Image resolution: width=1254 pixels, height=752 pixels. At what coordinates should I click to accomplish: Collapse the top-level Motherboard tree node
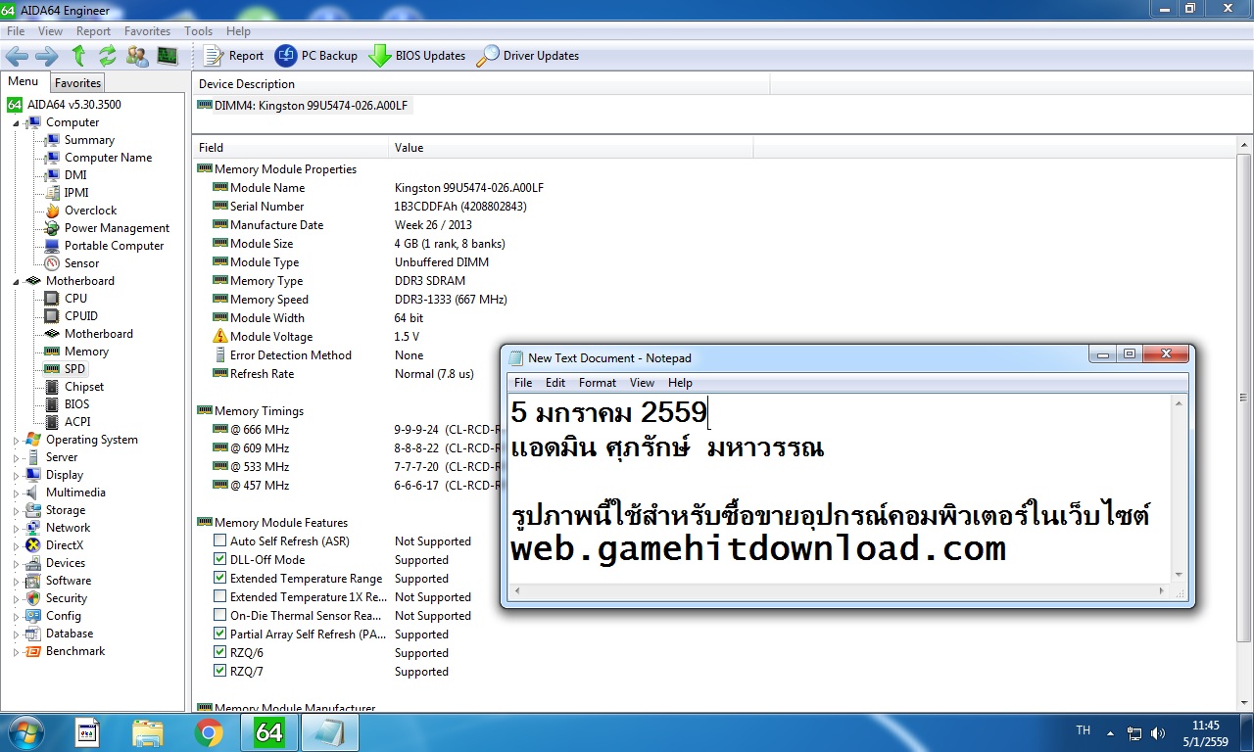(16, 281)
